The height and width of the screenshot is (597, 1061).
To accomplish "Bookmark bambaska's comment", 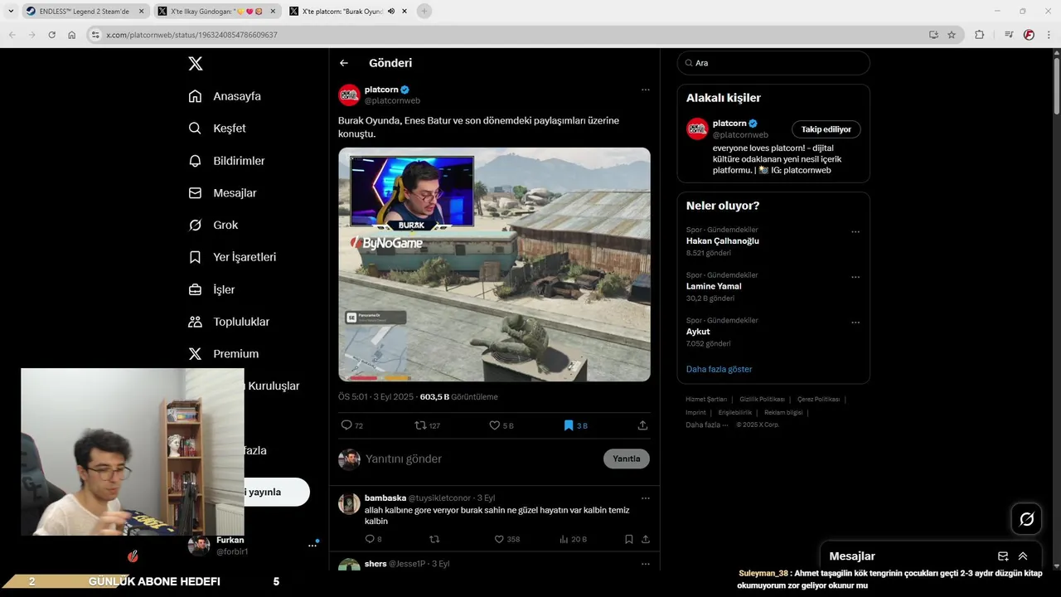I will (629, 539).
